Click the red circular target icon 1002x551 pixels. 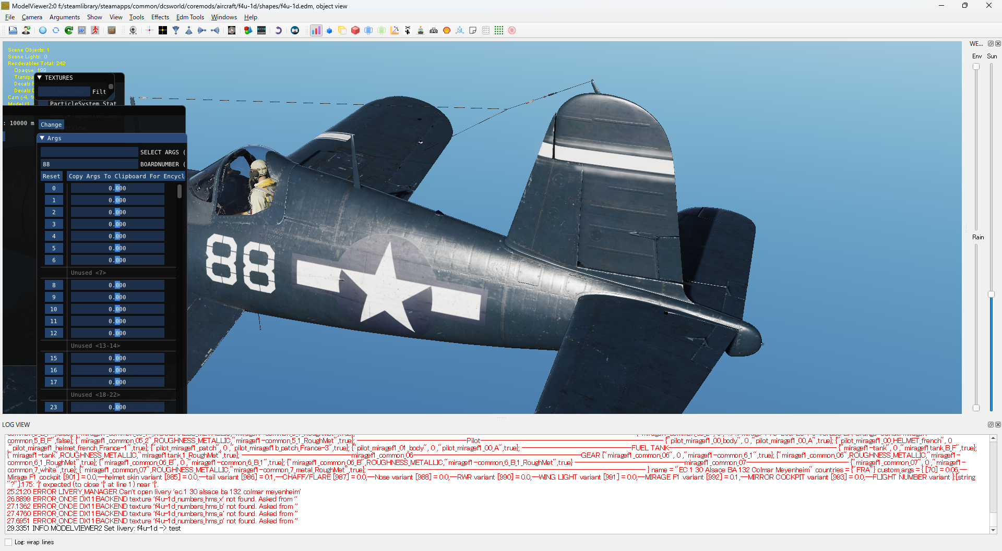tap(512, 30)
